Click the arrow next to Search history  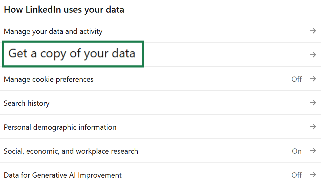click(313, 103)
